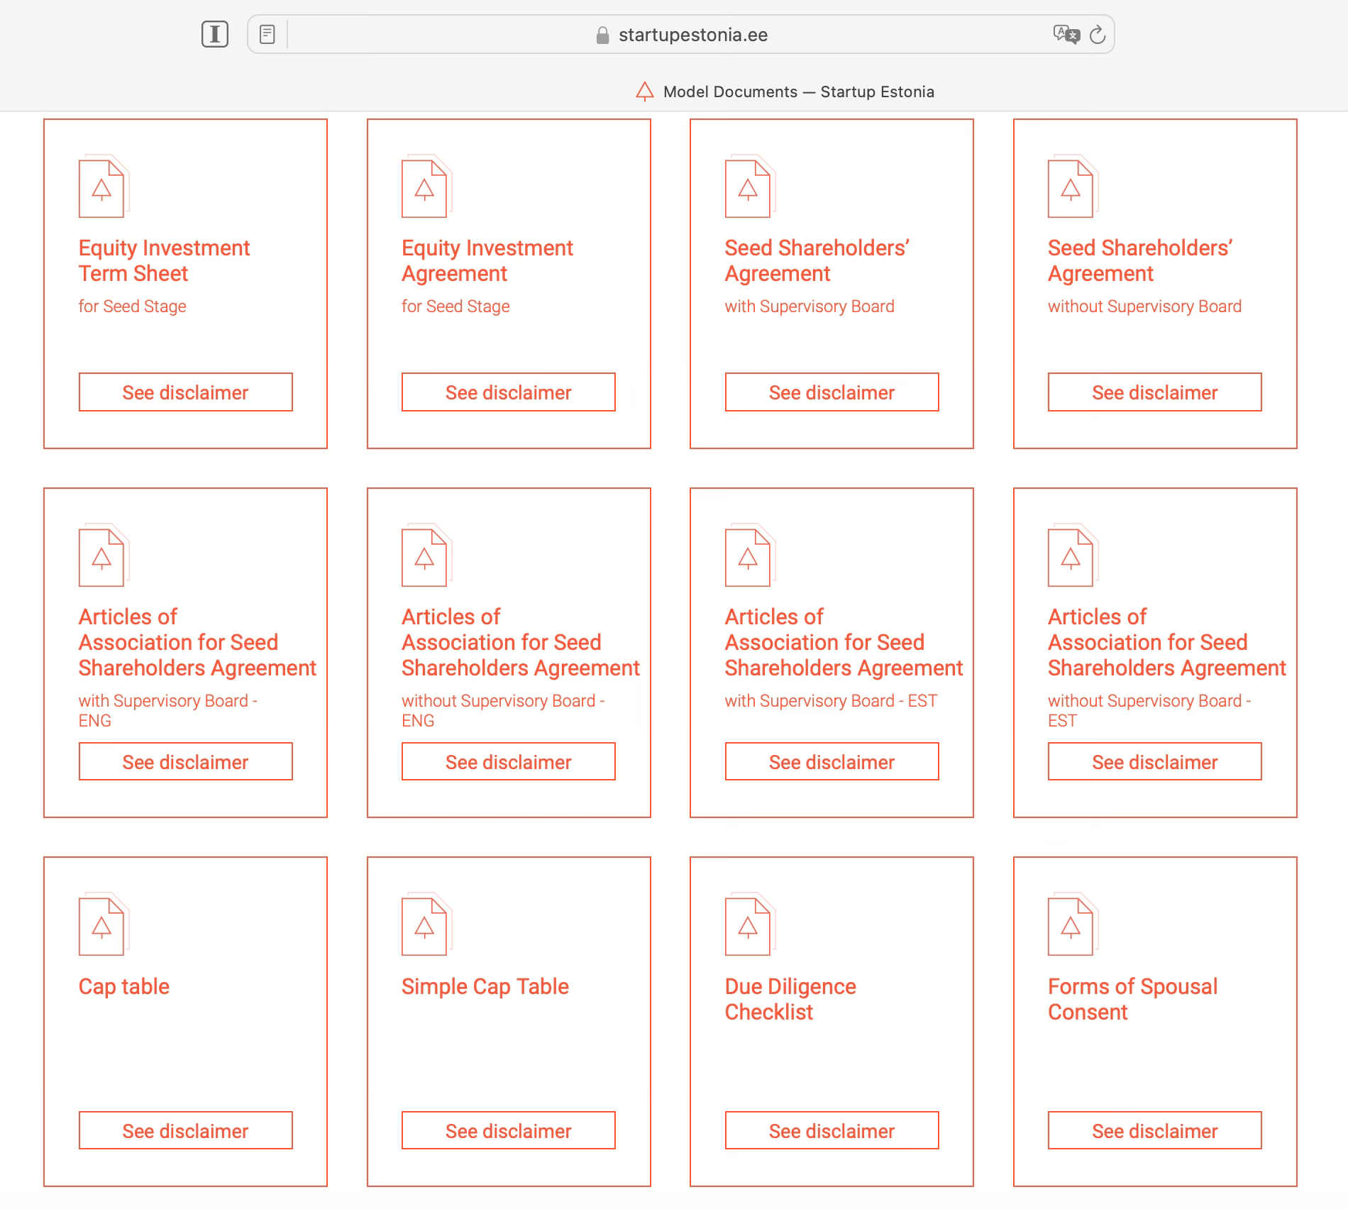Click document icon for Articles with Supervisory Board ENG
1348x1209 pixels.
(x=104, y=556)
